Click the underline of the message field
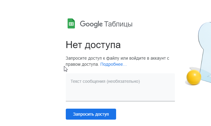Viewport: 211px width, 126px height. pyautogui.click(x=120, y=101)
